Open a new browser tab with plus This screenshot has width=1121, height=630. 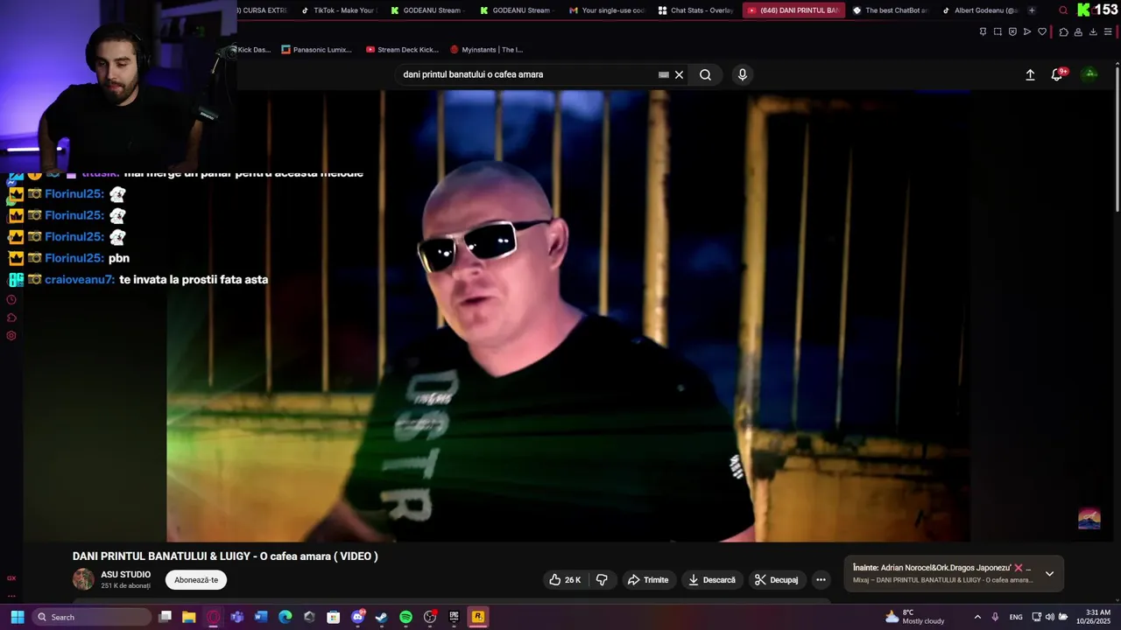(1032, 10)
